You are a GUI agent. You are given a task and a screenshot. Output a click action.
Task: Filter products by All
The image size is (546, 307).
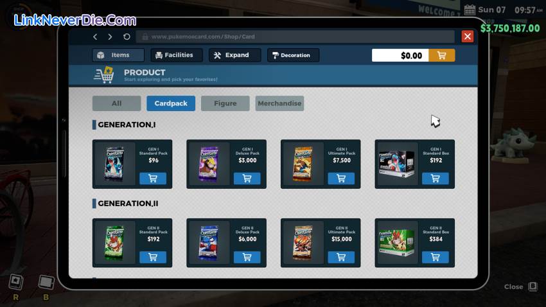pyautogui.click(x=116, y=103)
